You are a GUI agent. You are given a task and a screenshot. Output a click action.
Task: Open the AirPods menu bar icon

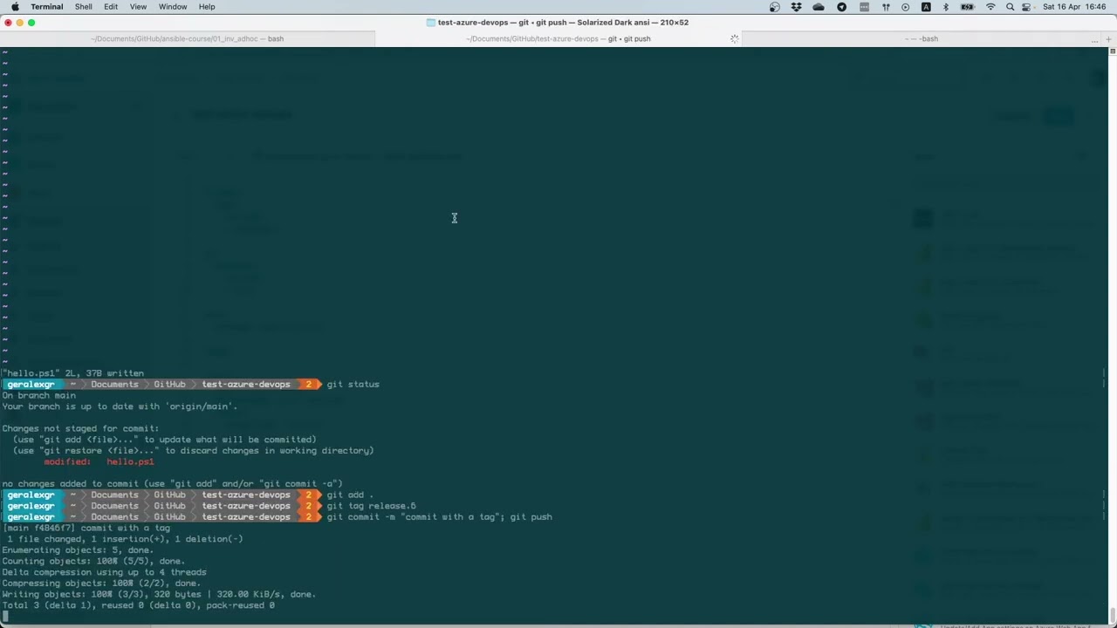tap(886, 7)
